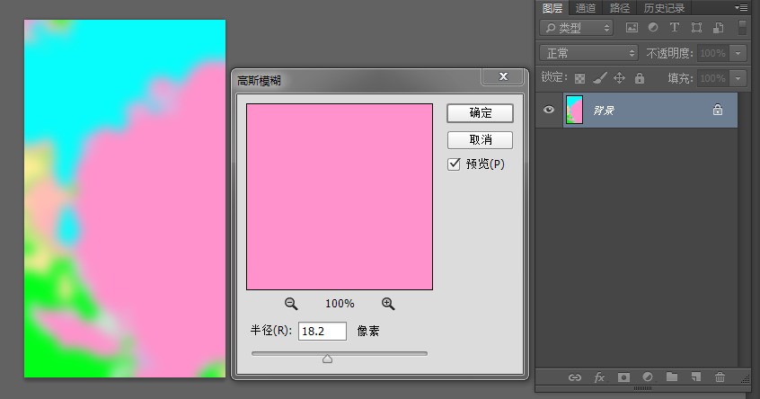Click the 确定 button
This screenshot has height=399, width=760.
click(480, 113)
